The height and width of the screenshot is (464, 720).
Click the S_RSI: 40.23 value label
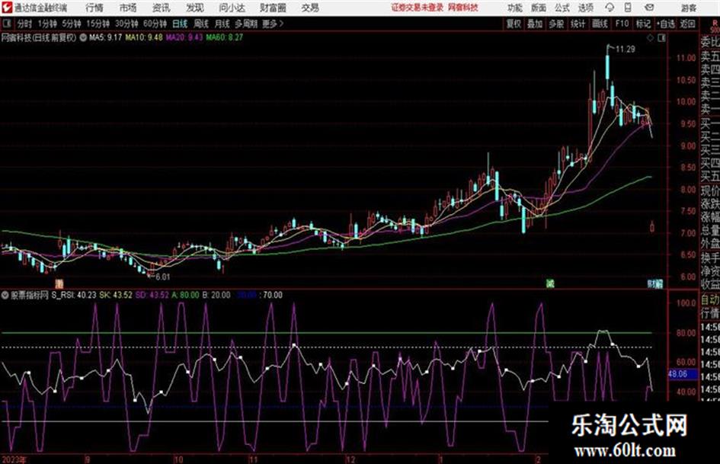[73, 295]
